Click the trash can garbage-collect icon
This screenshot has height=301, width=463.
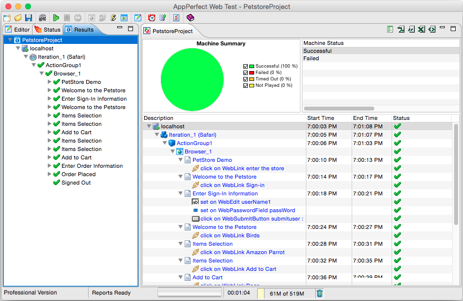(320, 293)
